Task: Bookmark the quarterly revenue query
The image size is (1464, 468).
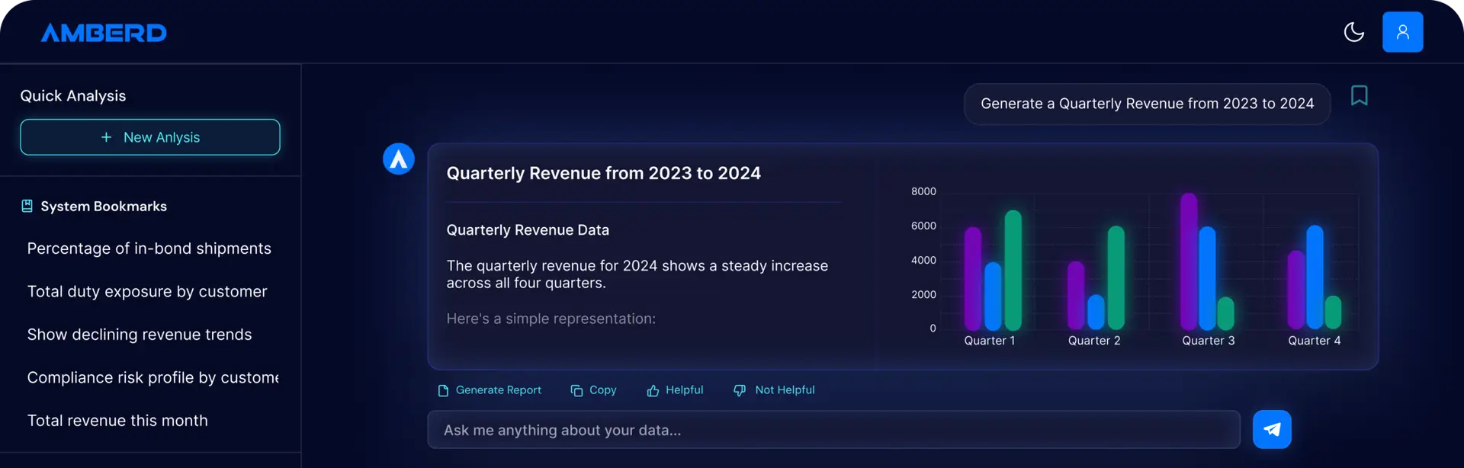Action: pos(1359,95)
